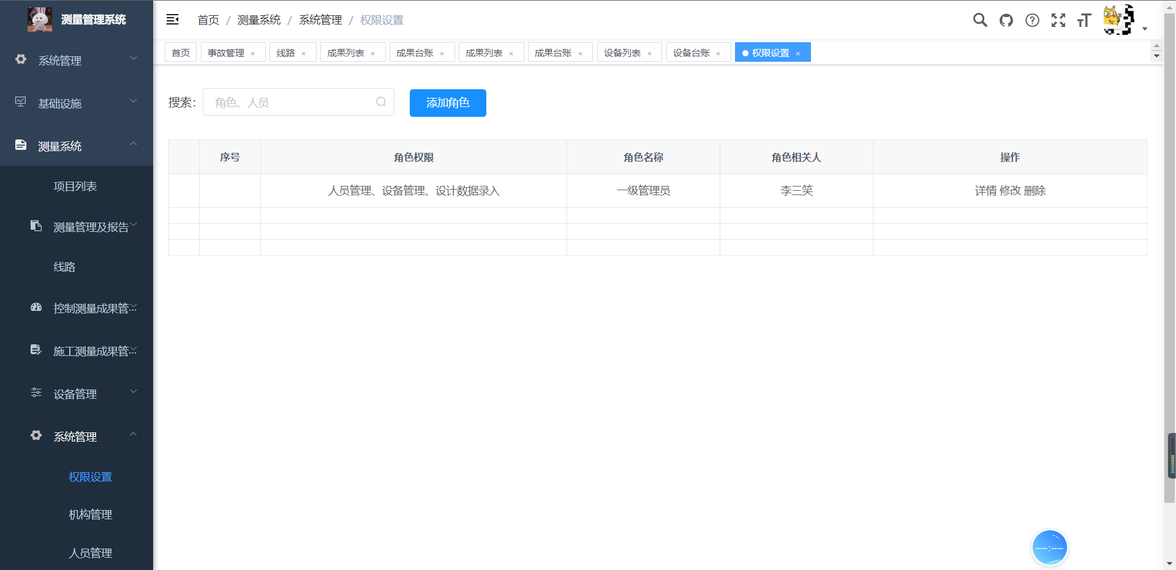Click the floating blue circle widget

[x=1050, y=548]
